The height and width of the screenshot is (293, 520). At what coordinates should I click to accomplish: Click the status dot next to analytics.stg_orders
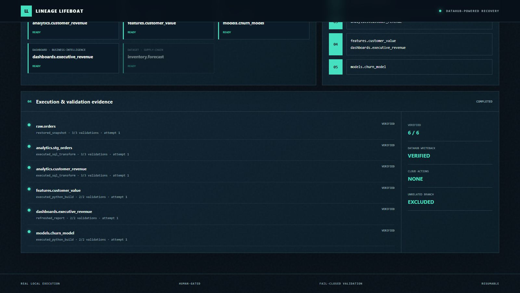29,146
